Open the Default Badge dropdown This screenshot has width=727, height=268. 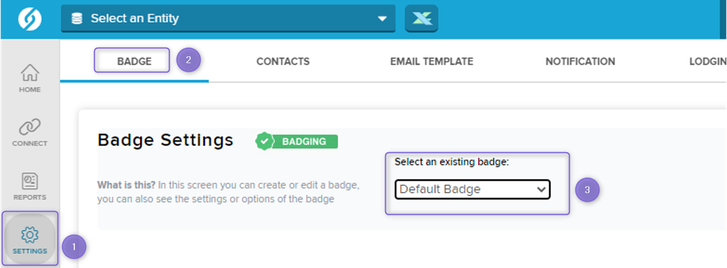472,189
